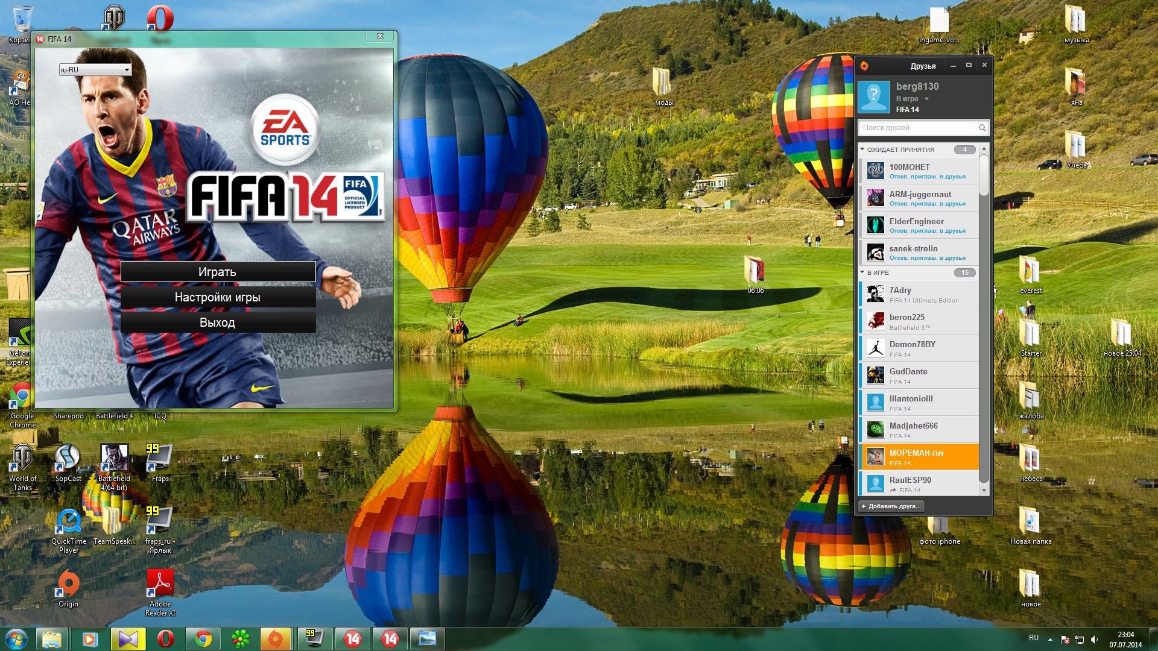Open the ru-RU language dropdown
This screenshot has width=1158, height=651.
tap(95, 70)
